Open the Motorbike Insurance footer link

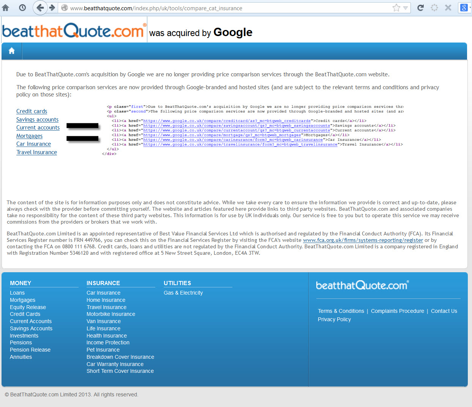point(111,314)
